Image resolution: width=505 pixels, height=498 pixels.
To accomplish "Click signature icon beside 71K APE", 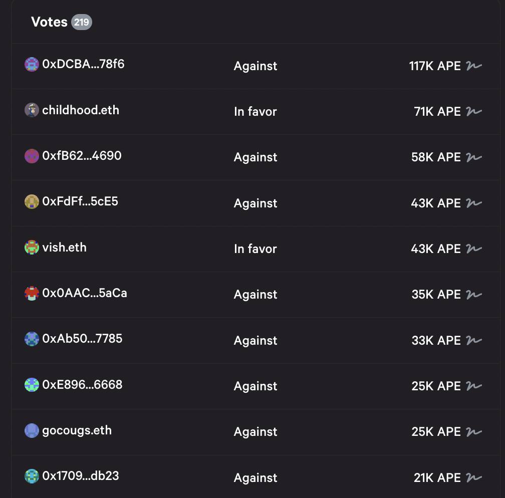I will coord(473,111).
